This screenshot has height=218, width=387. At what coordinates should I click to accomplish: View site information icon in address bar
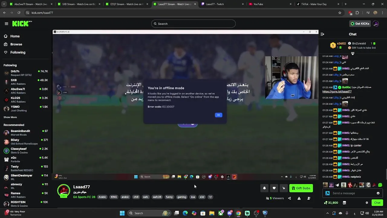pyautogui.click(x=28, y=13)
